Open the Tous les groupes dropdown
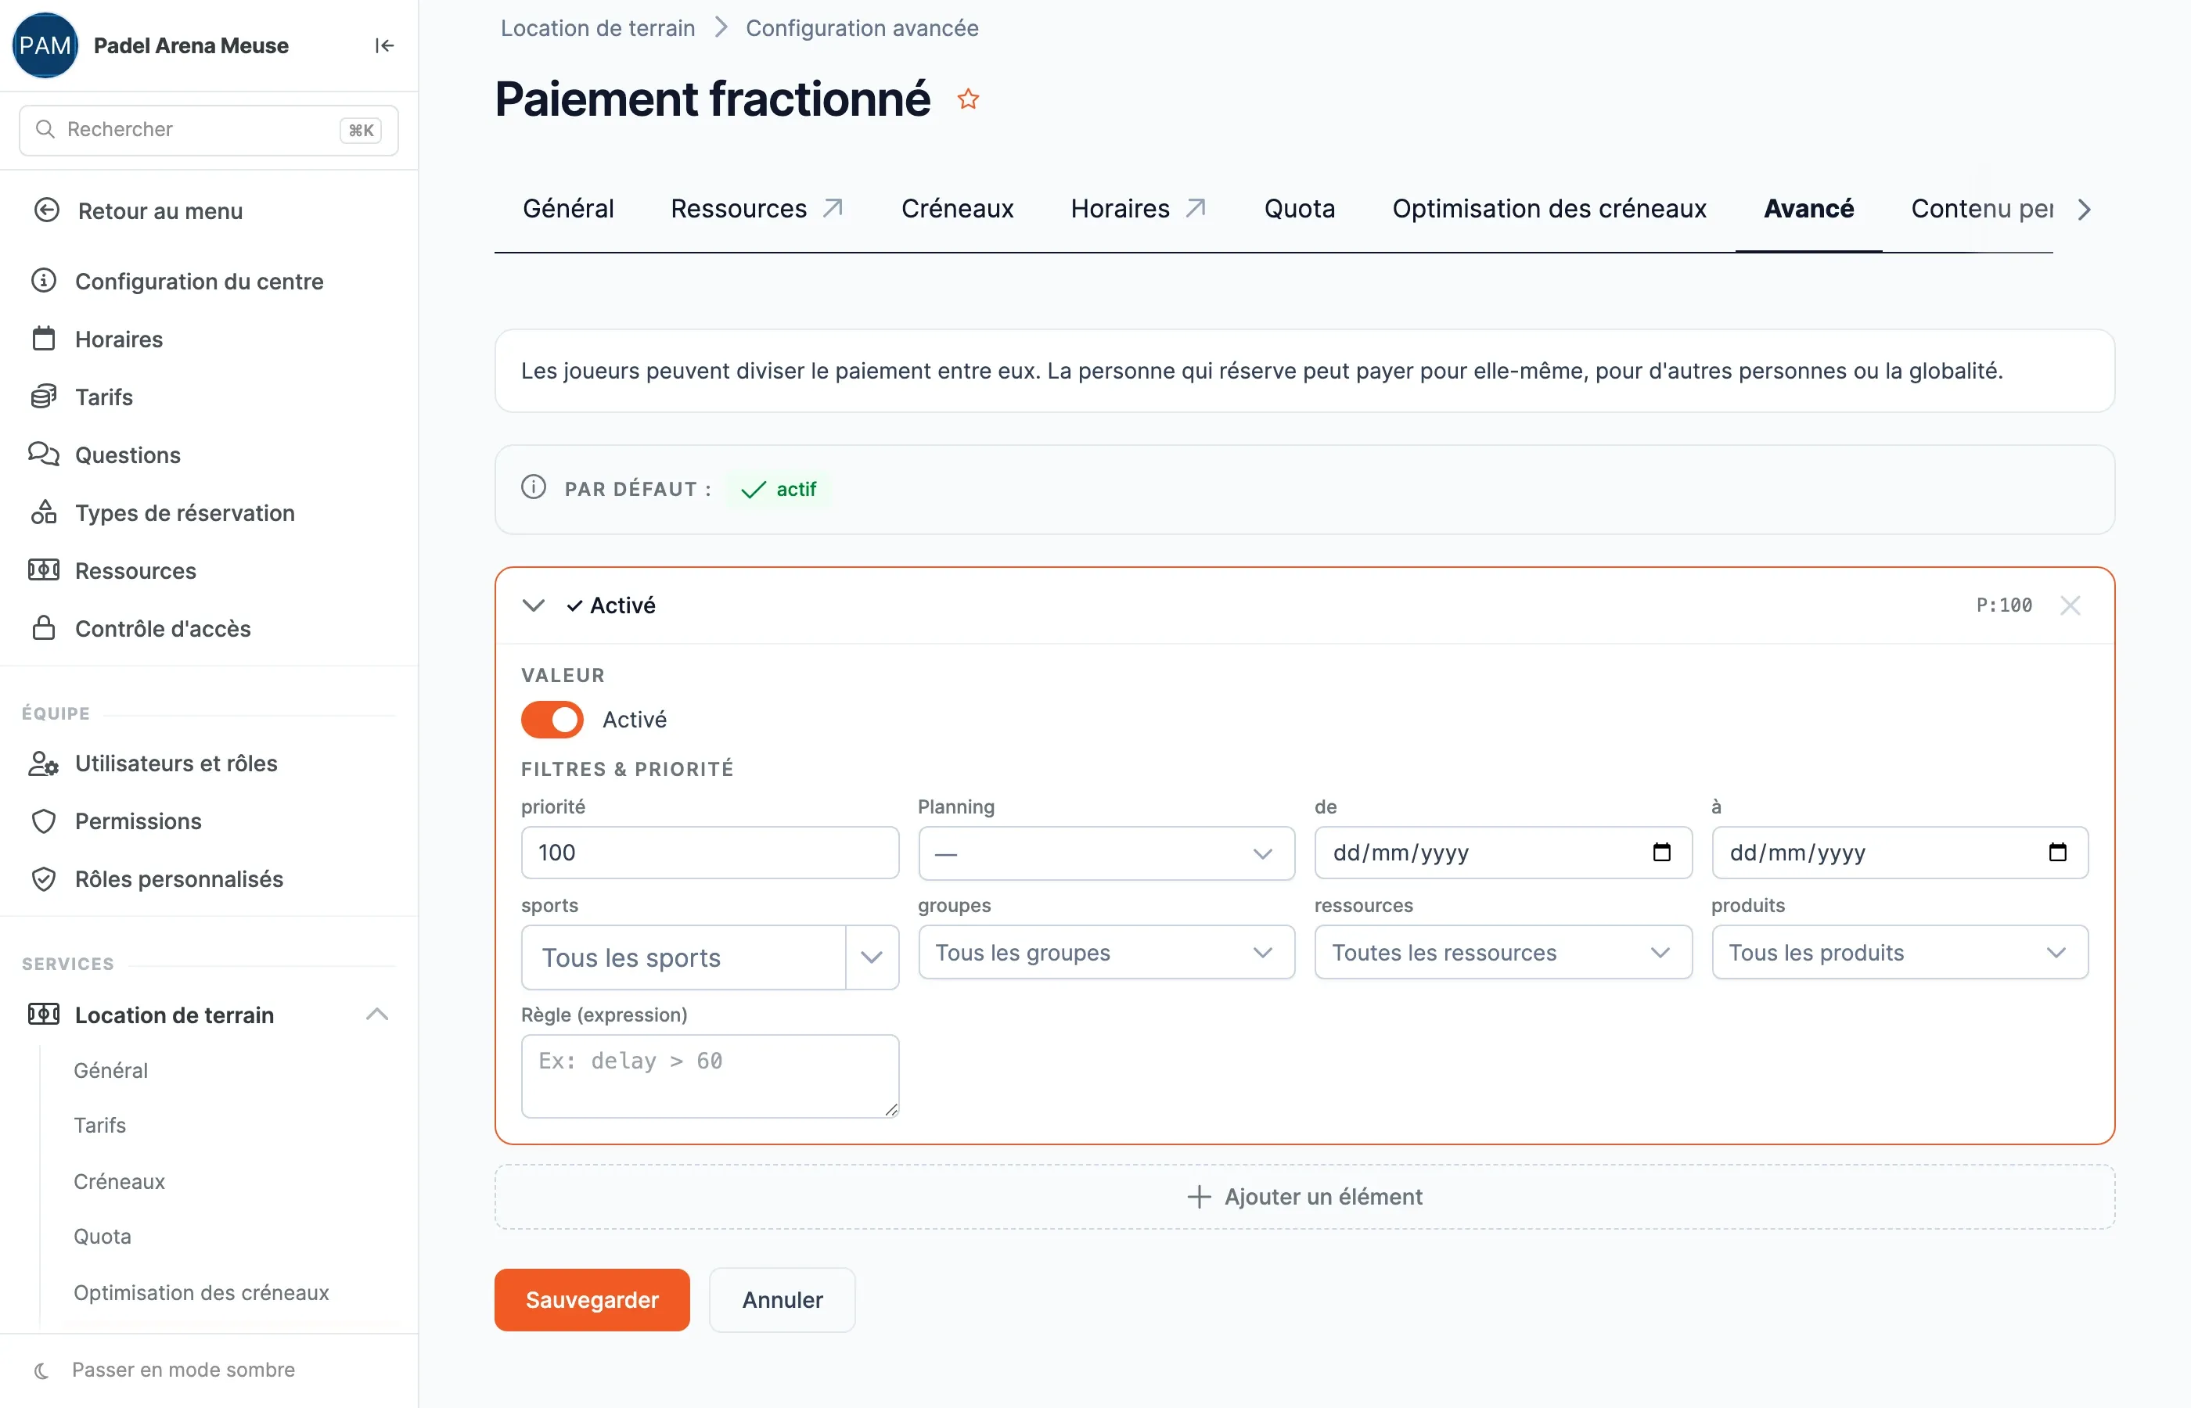Screen dimensions: 2191x1408 point(1106,953)
